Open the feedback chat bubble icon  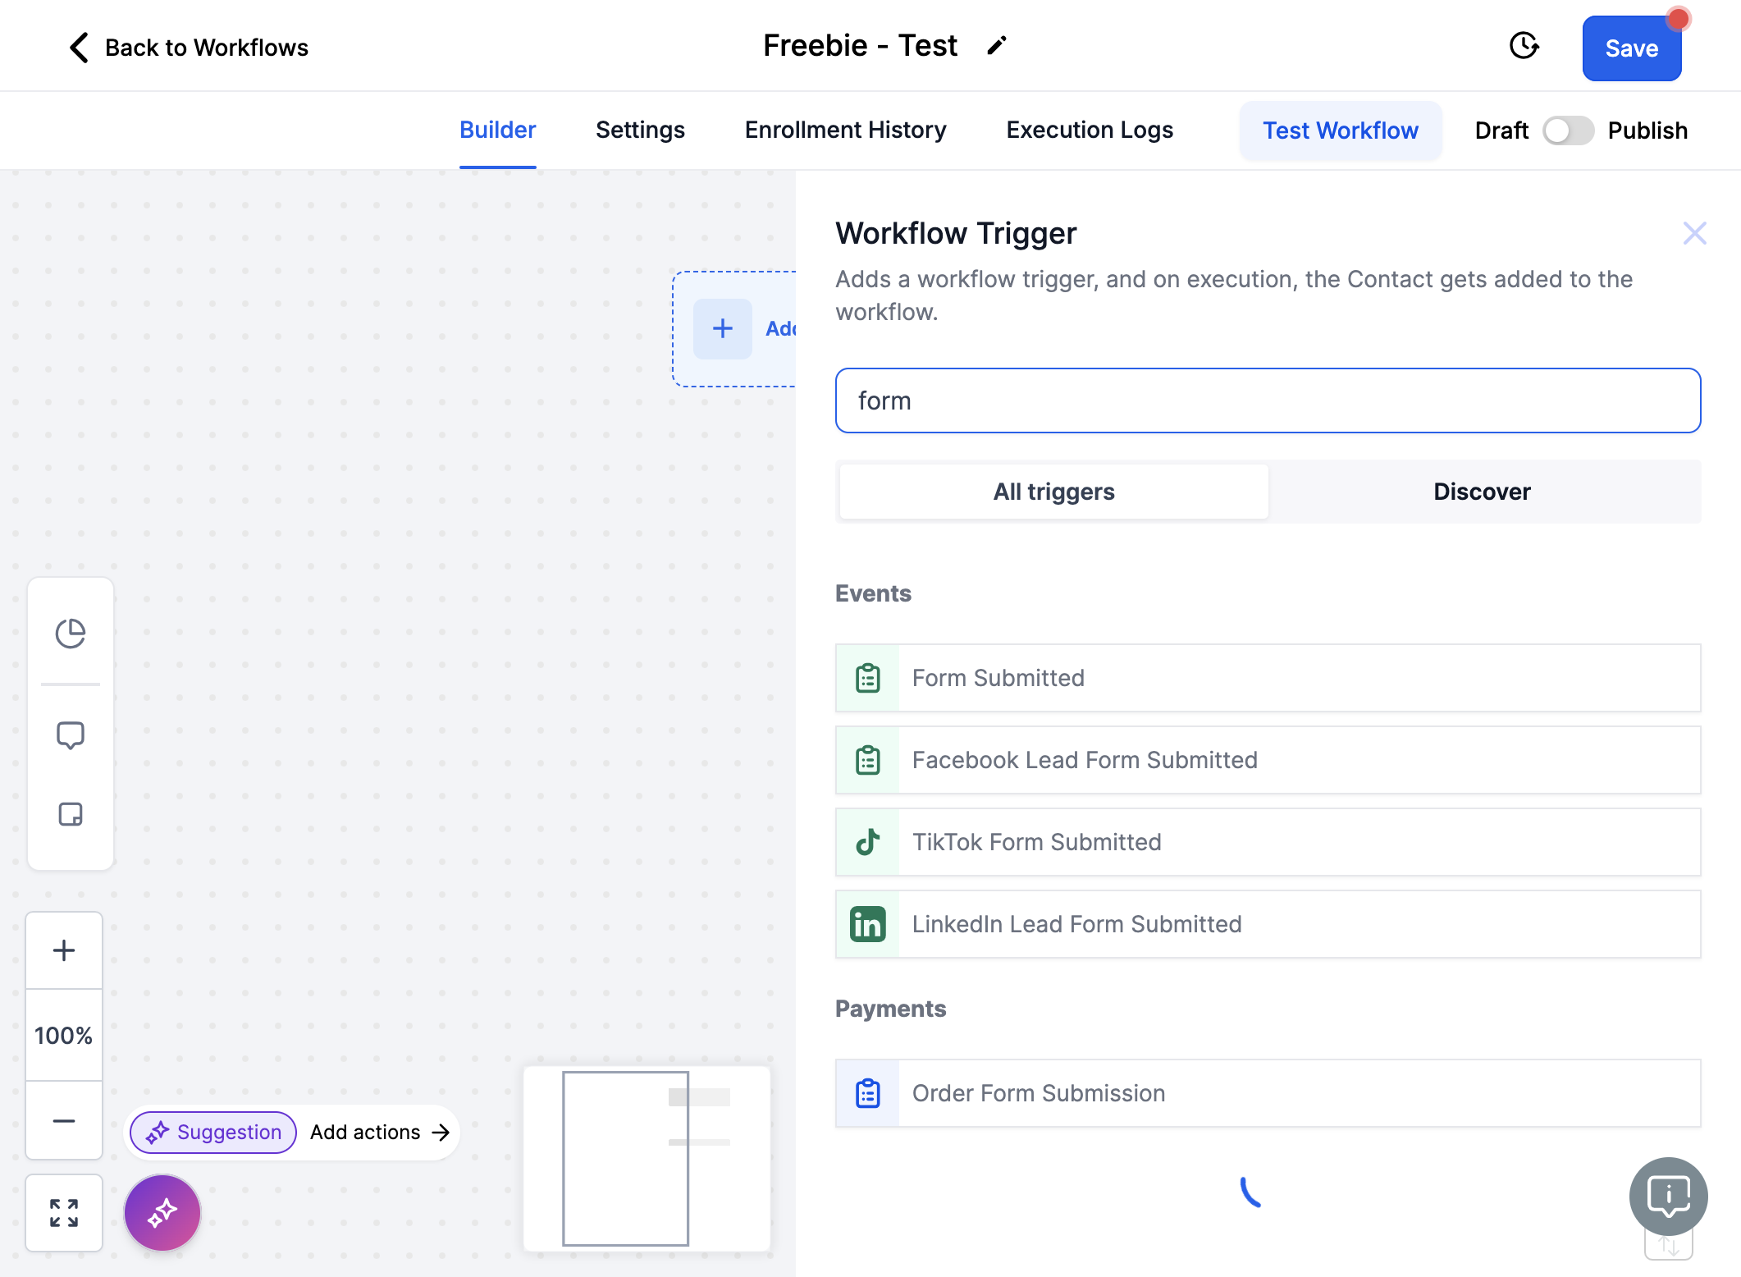coord(1669,1197)
